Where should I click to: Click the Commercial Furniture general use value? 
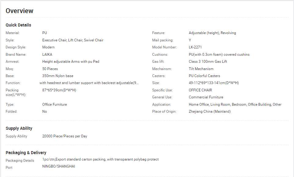tap(206, 97)
